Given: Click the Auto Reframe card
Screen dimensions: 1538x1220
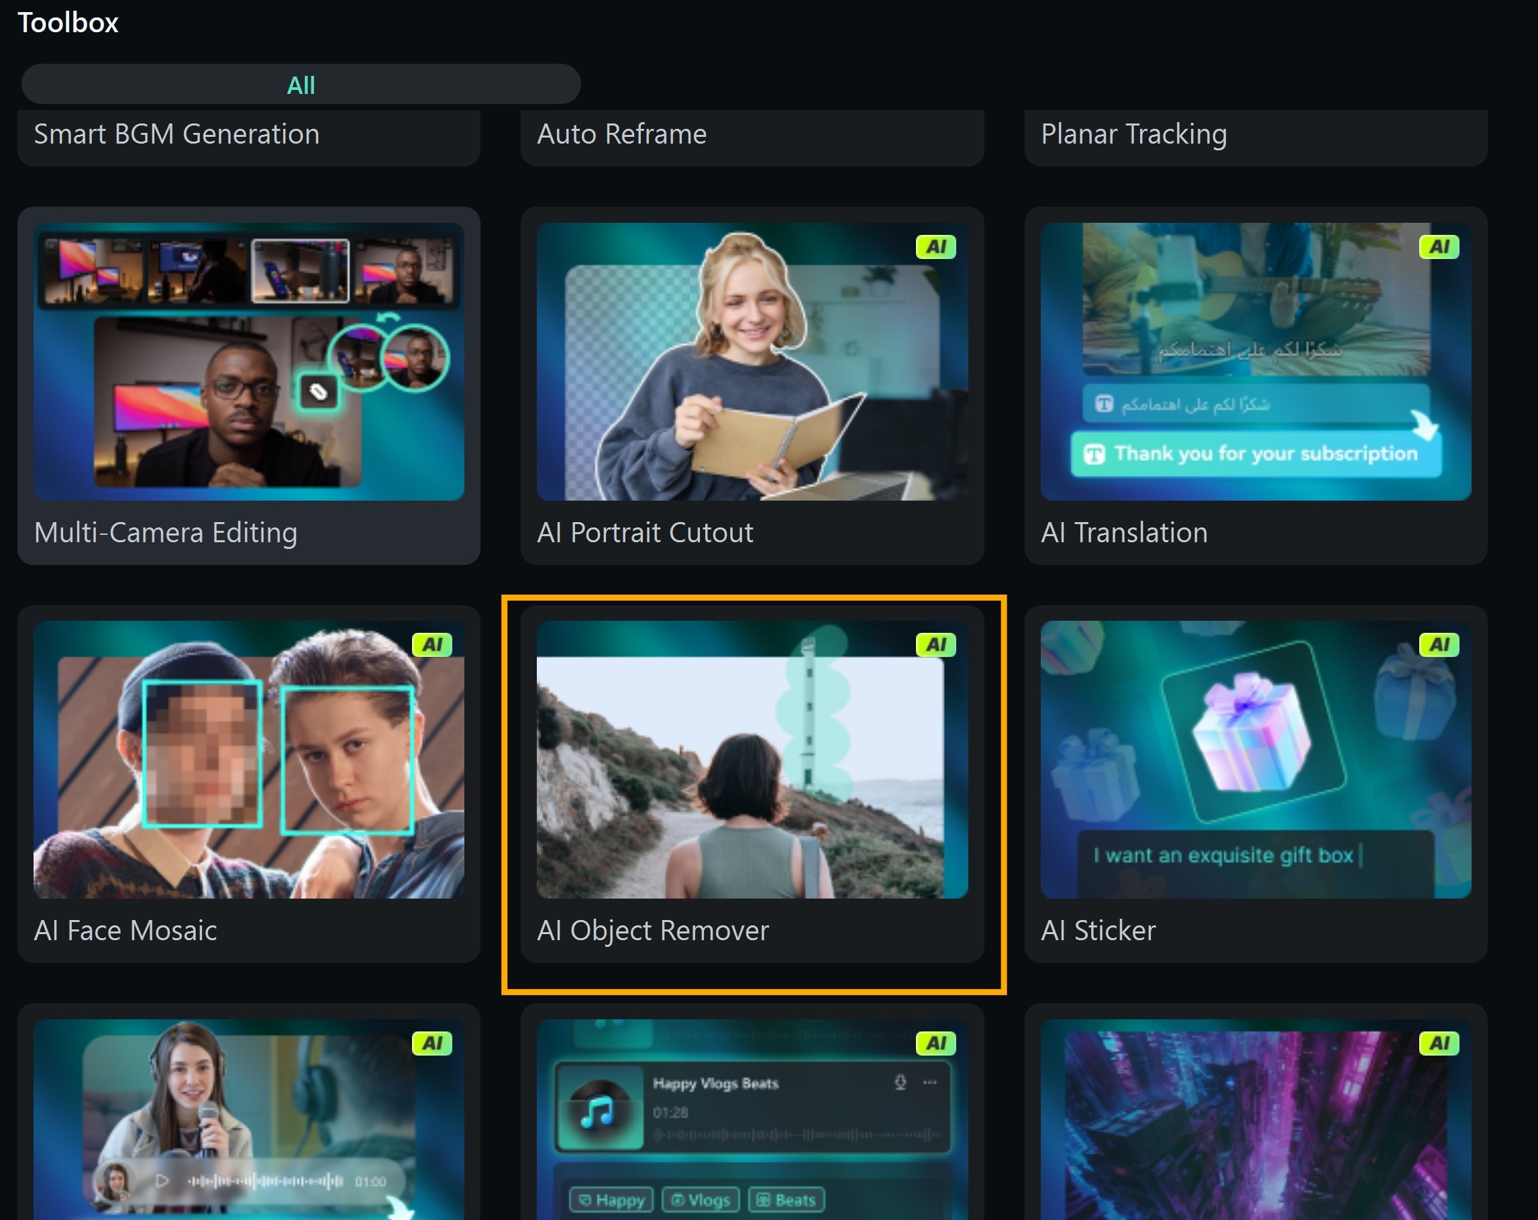Looking at the screenshot, I should click(752, 136).
